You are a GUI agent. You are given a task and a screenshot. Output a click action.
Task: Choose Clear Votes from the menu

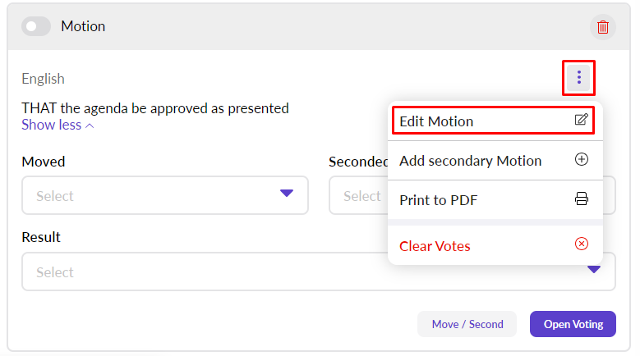tap(435, 246)
